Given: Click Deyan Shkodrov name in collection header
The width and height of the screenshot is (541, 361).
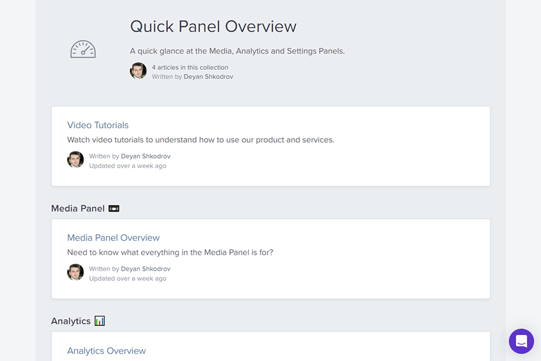Looking at the screenshot, I should (x=208, y=77).
